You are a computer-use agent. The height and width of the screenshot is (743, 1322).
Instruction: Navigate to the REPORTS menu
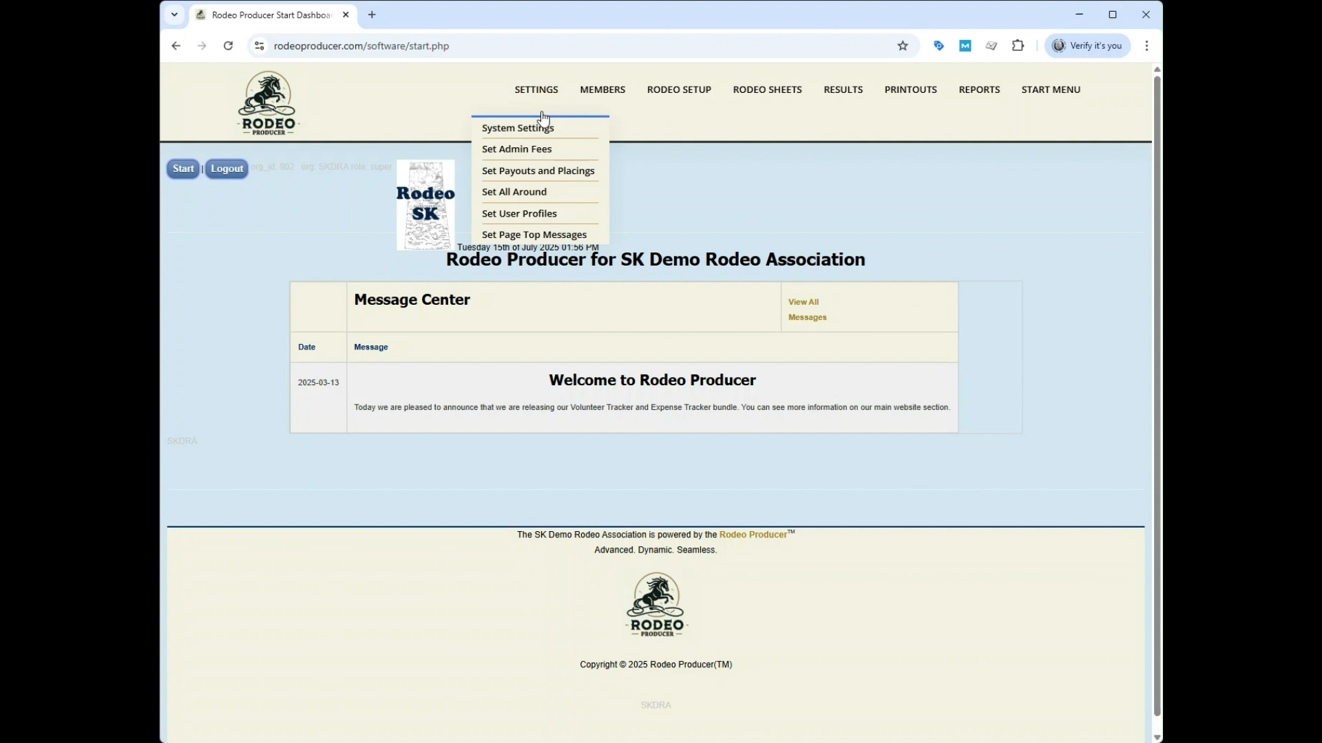tap(979, 89)
